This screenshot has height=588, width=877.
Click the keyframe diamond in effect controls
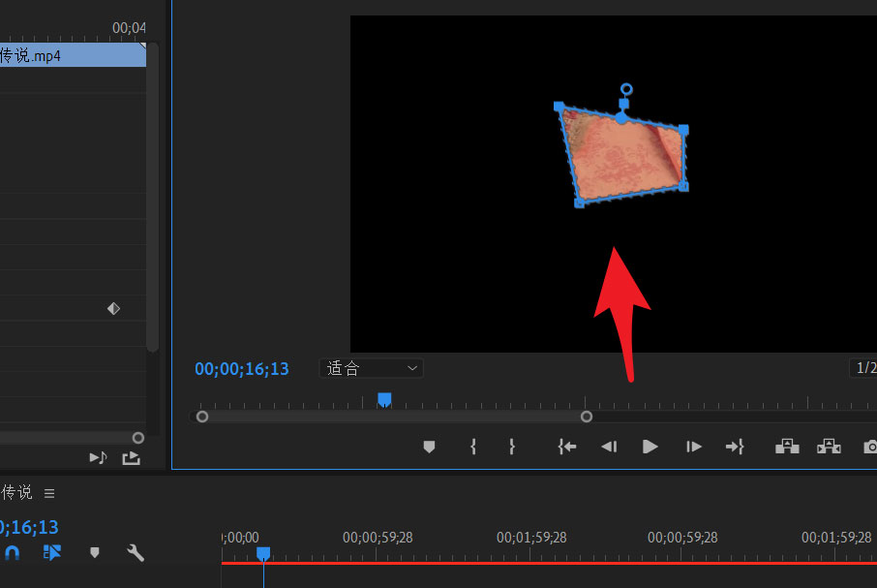pos(113,308)
